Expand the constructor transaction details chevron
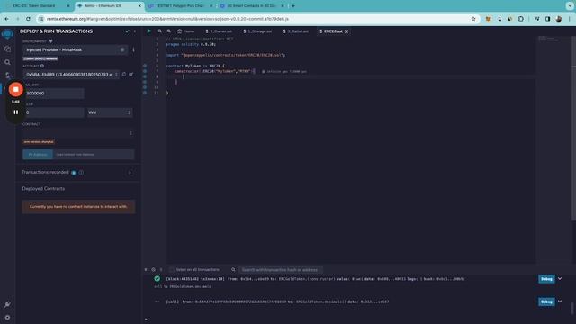The width and height of the screenshot is (576, 324). click(x=560, y=279)
